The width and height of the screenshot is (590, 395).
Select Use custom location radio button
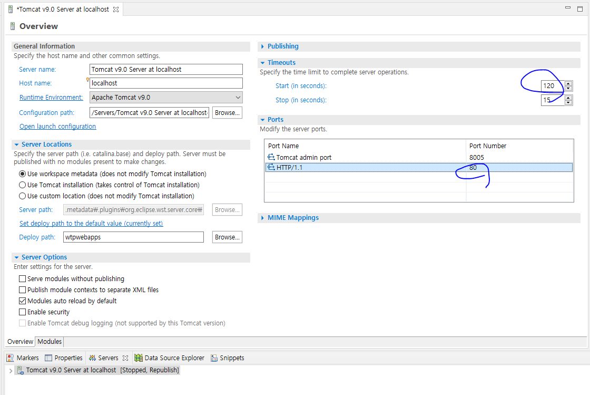click(22, 196)
